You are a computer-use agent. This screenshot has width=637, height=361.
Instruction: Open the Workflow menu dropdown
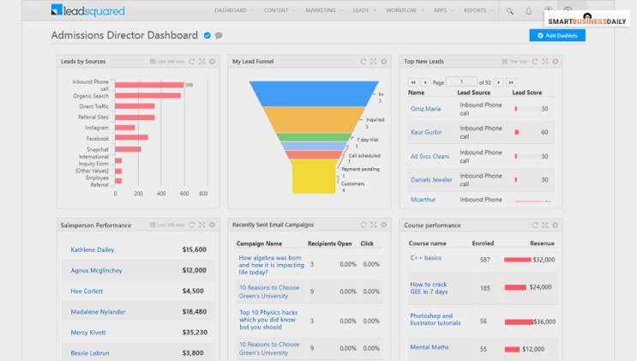point(404,10)
